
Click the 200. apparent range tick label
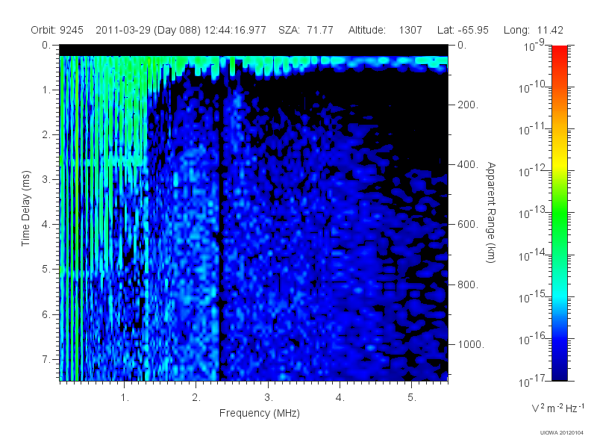pyautogui.click(x=468, y=105)
